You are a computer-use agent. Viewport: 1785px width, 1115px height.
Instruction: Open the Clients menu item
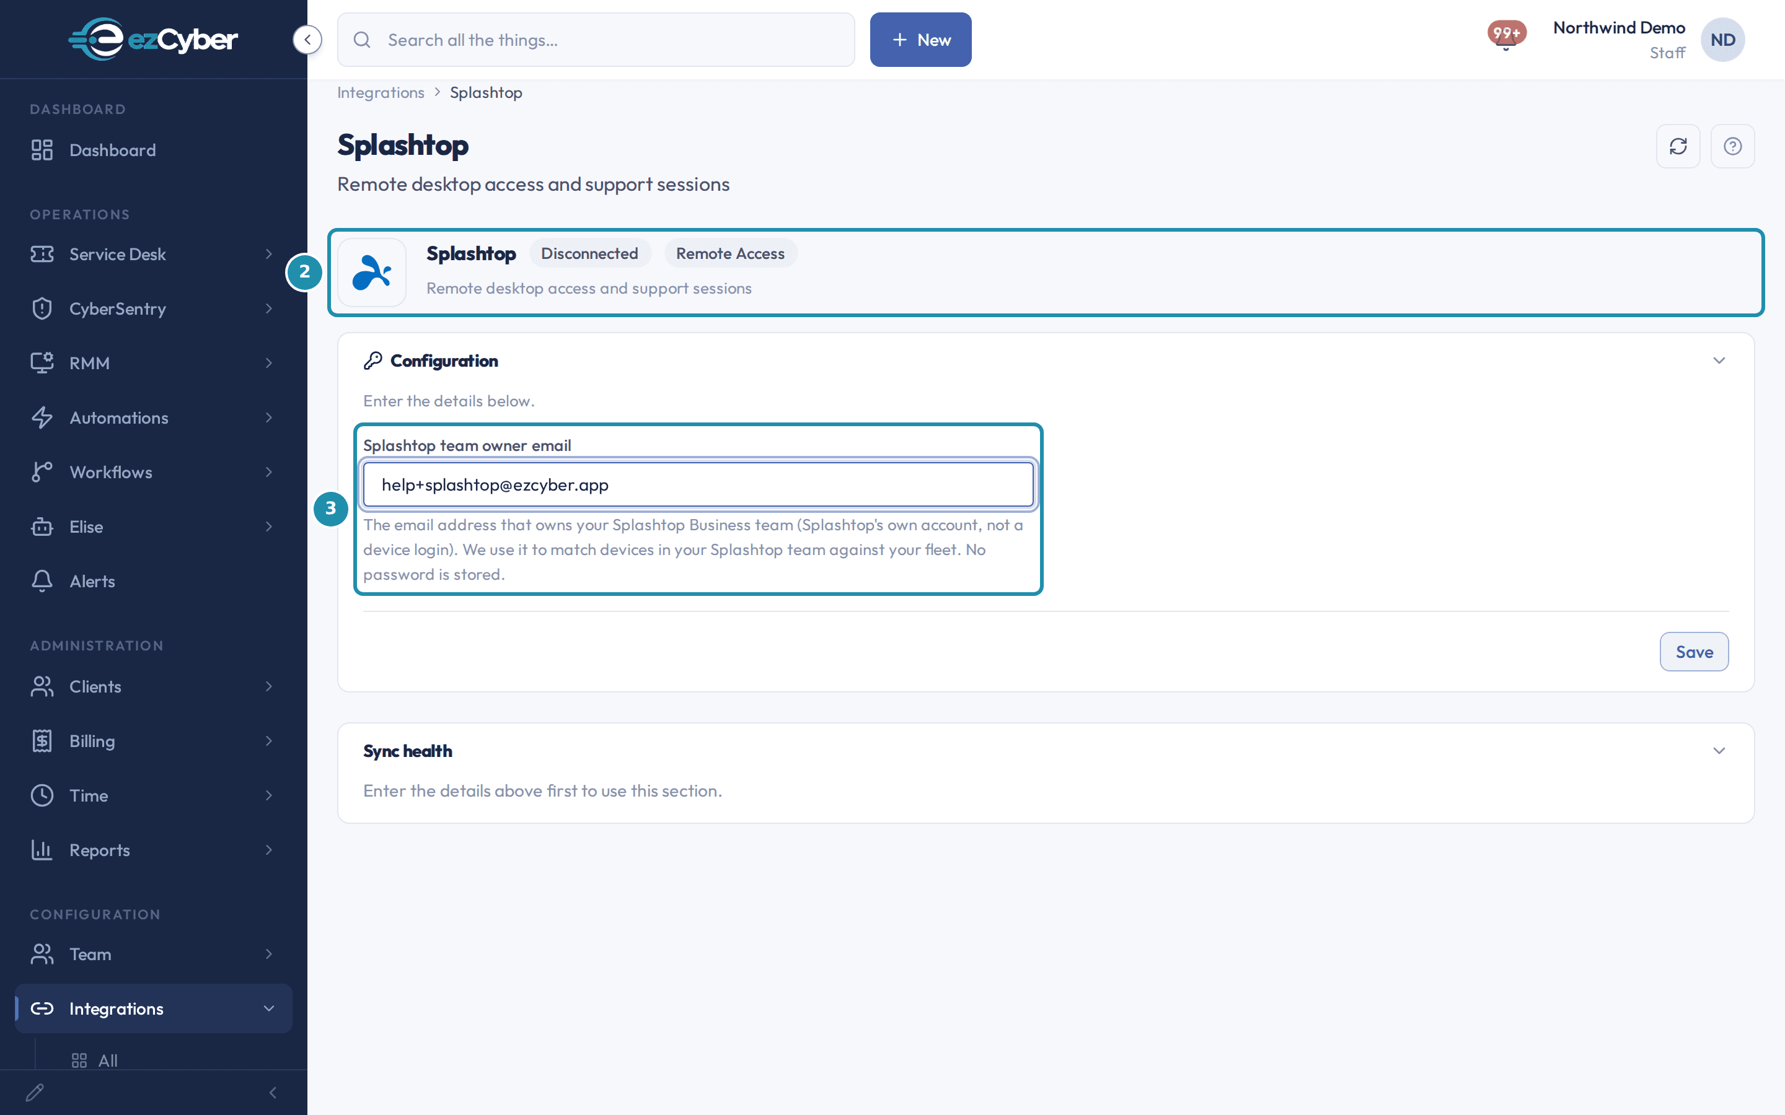pos(154,686)
